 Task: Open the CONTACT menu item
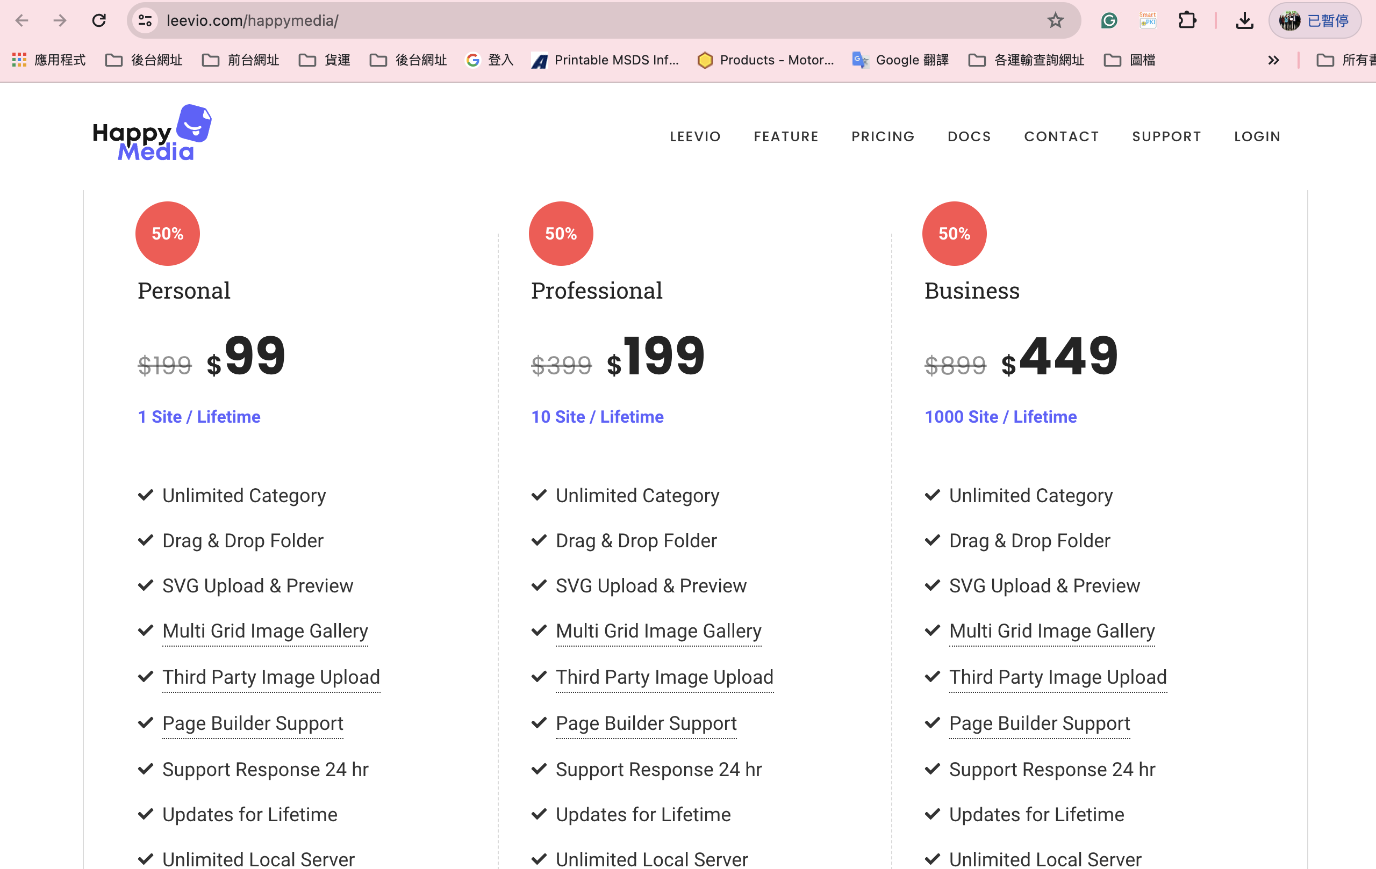pos(1061,136)
